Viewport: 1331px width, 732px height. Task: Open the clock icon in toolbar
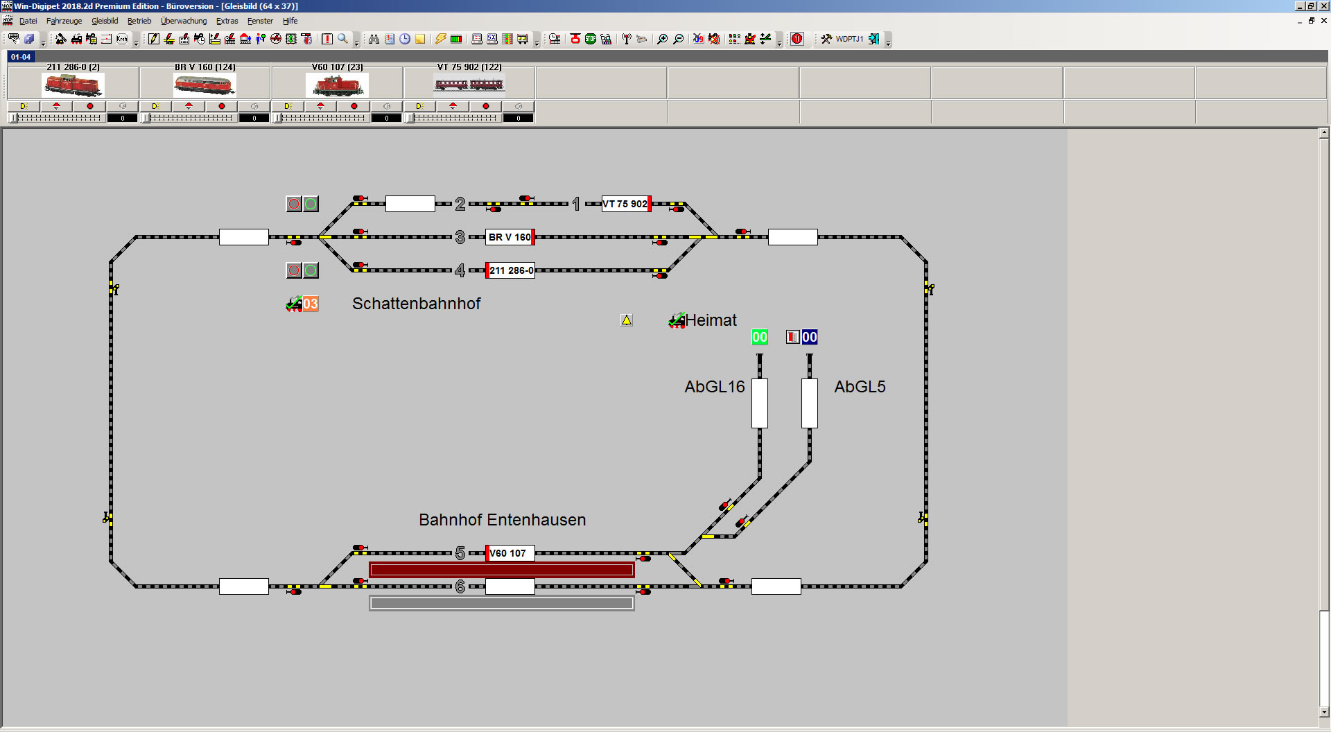(x=405, y=39)
